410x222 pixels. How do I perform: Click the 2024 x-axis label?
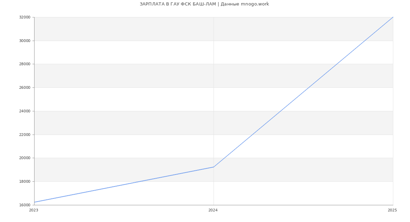tap(213, 210)
